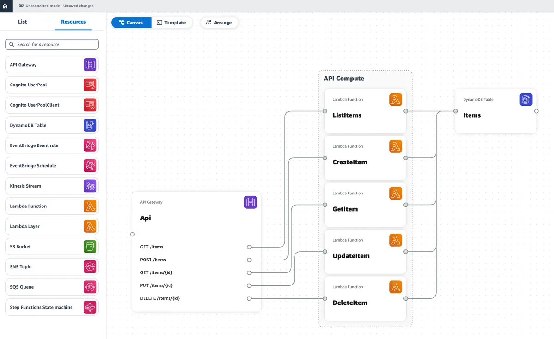
Task: Click the Lambda icon on the ListItems card
Action: [x=395, y=99]
